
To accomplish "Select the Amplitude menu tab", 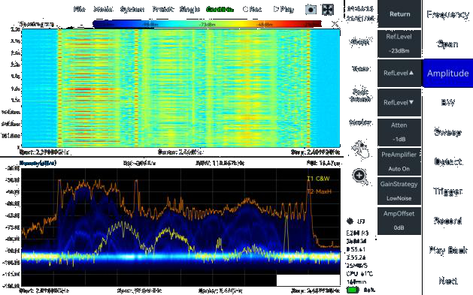I will pyautogui.click(x=447, y=73).
